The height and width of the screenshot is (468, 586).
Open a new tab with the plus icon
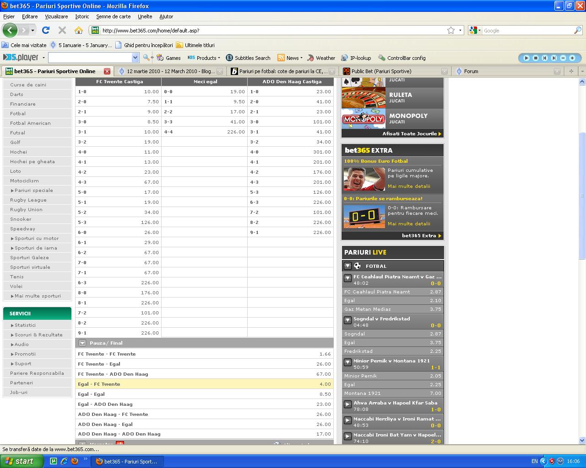(x=571, y=71)
